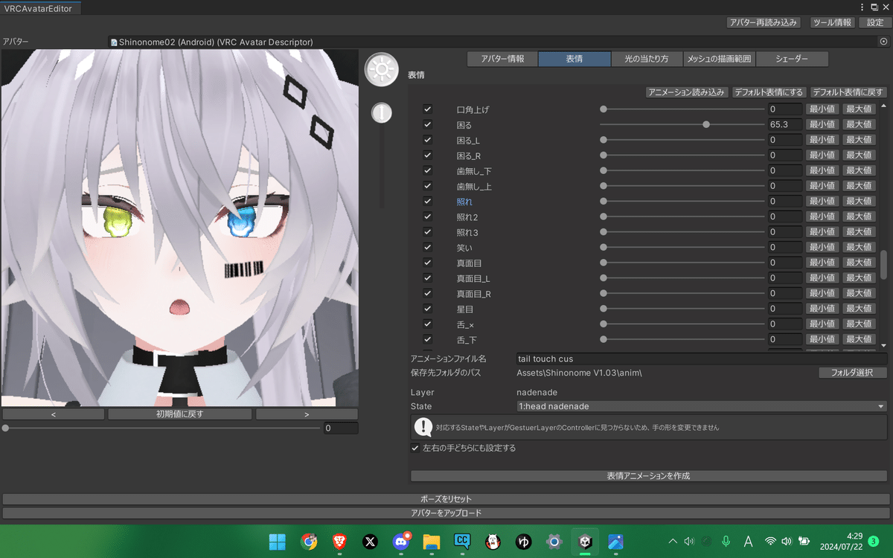Image resolution: width=893 pixels, height=558 pixels.
Task: Toggle the 歯無し_下 checkbox
Action: [427, 170]
